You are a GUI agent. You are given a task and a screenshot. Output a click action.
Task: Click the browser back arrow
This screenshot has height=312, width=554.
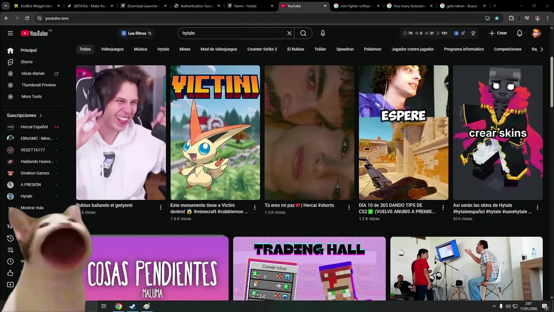tap(6, 18)
